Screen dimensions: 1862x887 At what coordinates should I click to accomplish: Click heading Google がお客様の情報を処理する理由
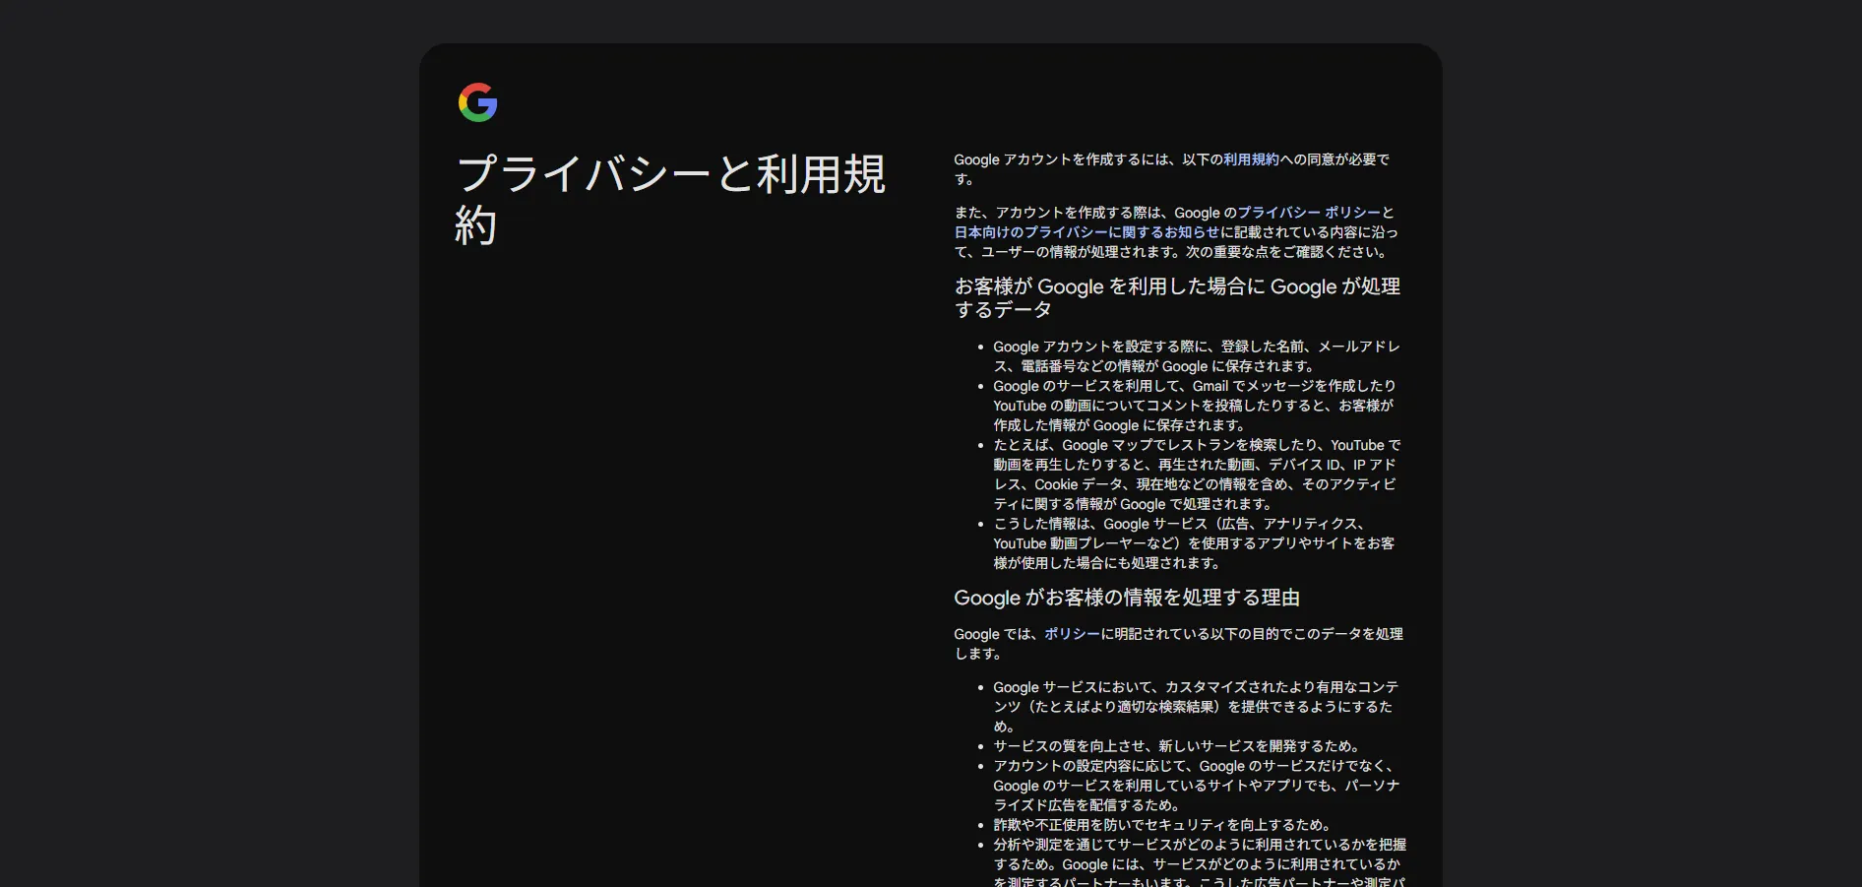point(1127,598)
